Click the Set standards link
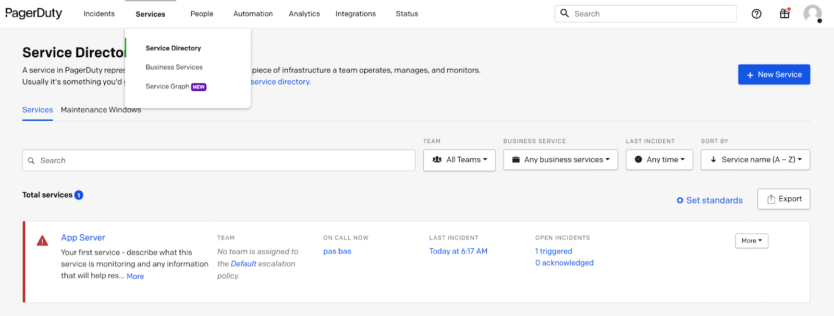This screenshot has height=316, width=834. coord(714,200)
